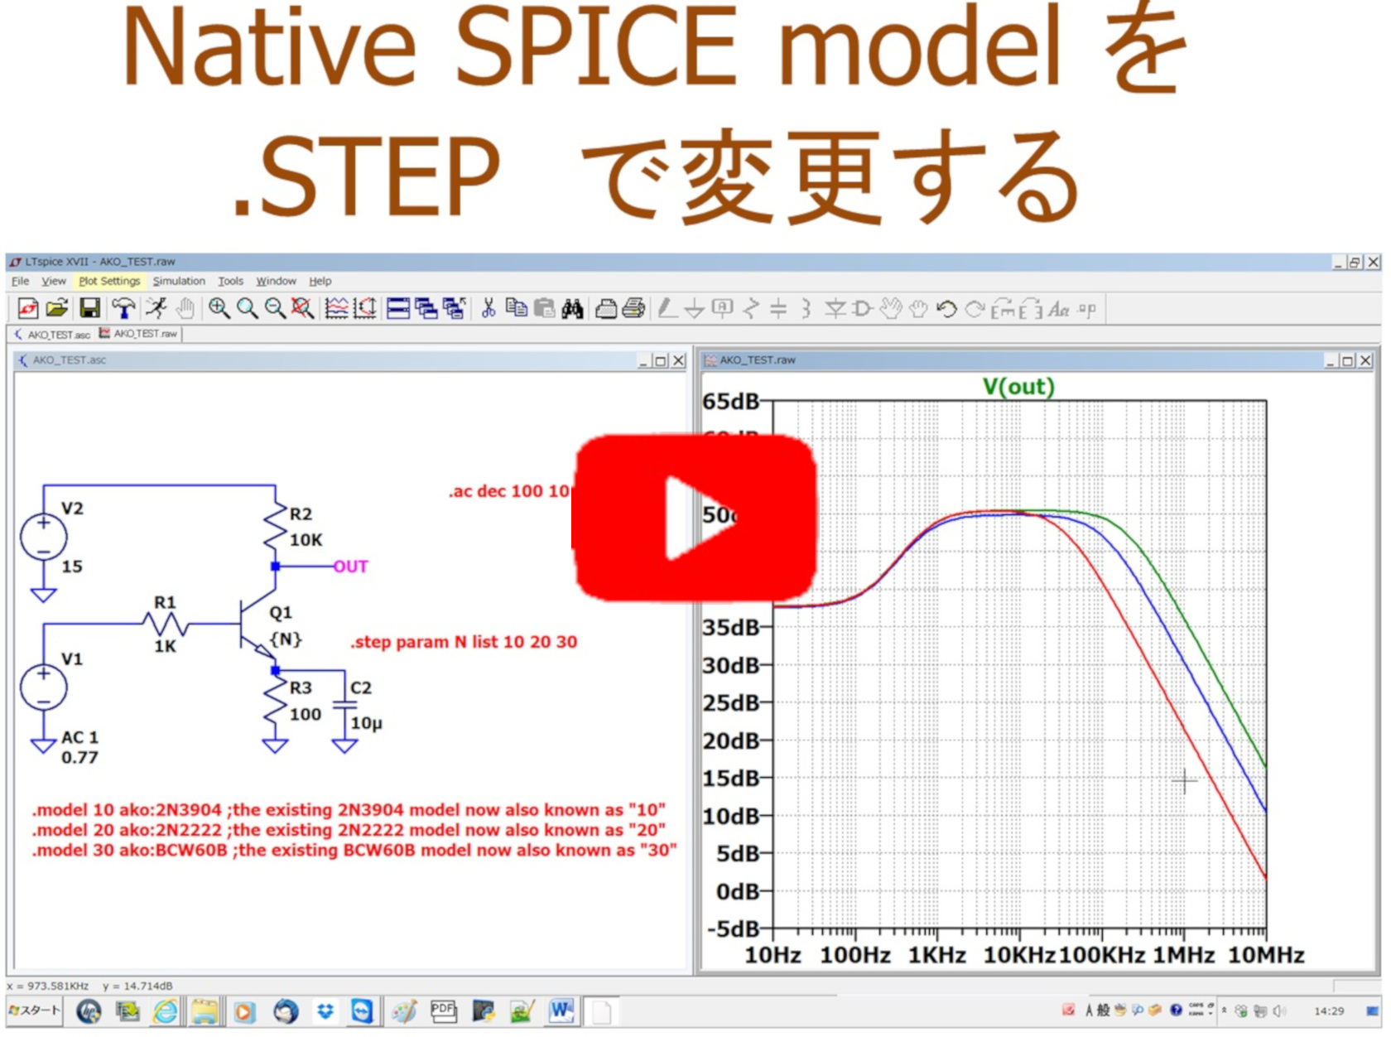Click the Save floppy disk icon
The height and width of the screenshot is (1037, 1391).
pyautogui.click(x=89, y=309)
